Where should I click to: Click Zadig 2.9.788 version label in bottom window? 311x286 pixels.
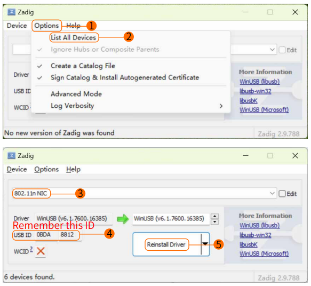point(278,278)
